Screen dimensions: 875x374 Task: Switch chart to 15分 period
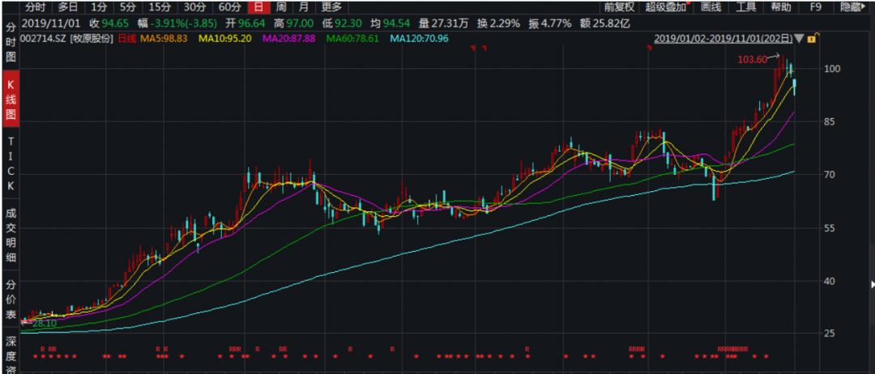click(x=160, y=7)
